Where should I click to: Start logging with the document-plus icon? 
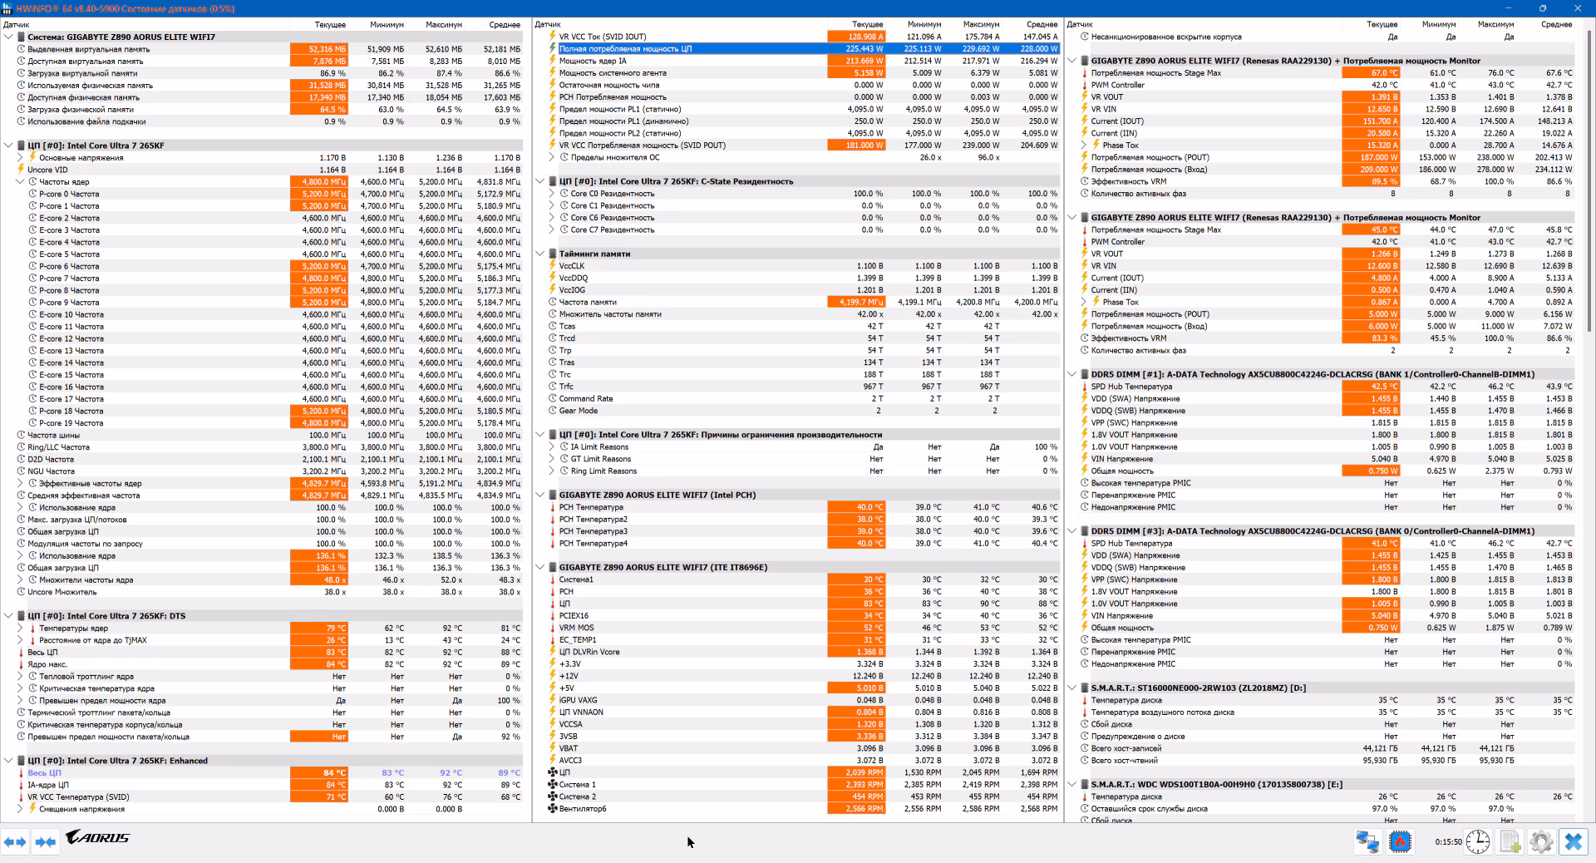click(x=1510, y=841)
